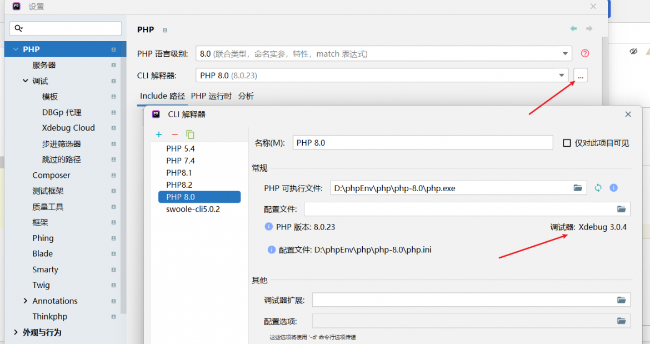This screenshot has height=344, width=650.
Task: Open the red help icon for language level
Action: [585, 53]
